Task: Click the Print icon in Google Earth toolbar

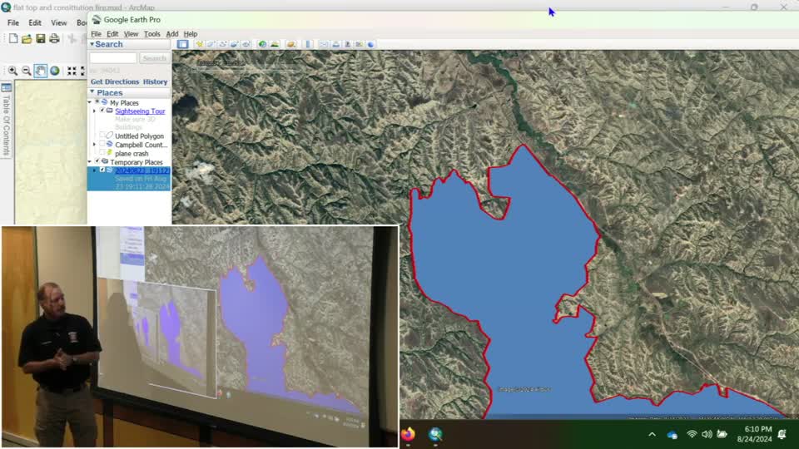Action: click(x=335, y=44)
